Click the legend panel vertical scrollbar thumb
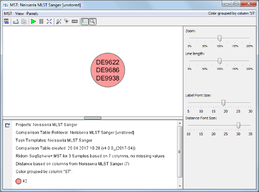Image resolution: width=259 pixels, height=192 pixels. [180, 152]
